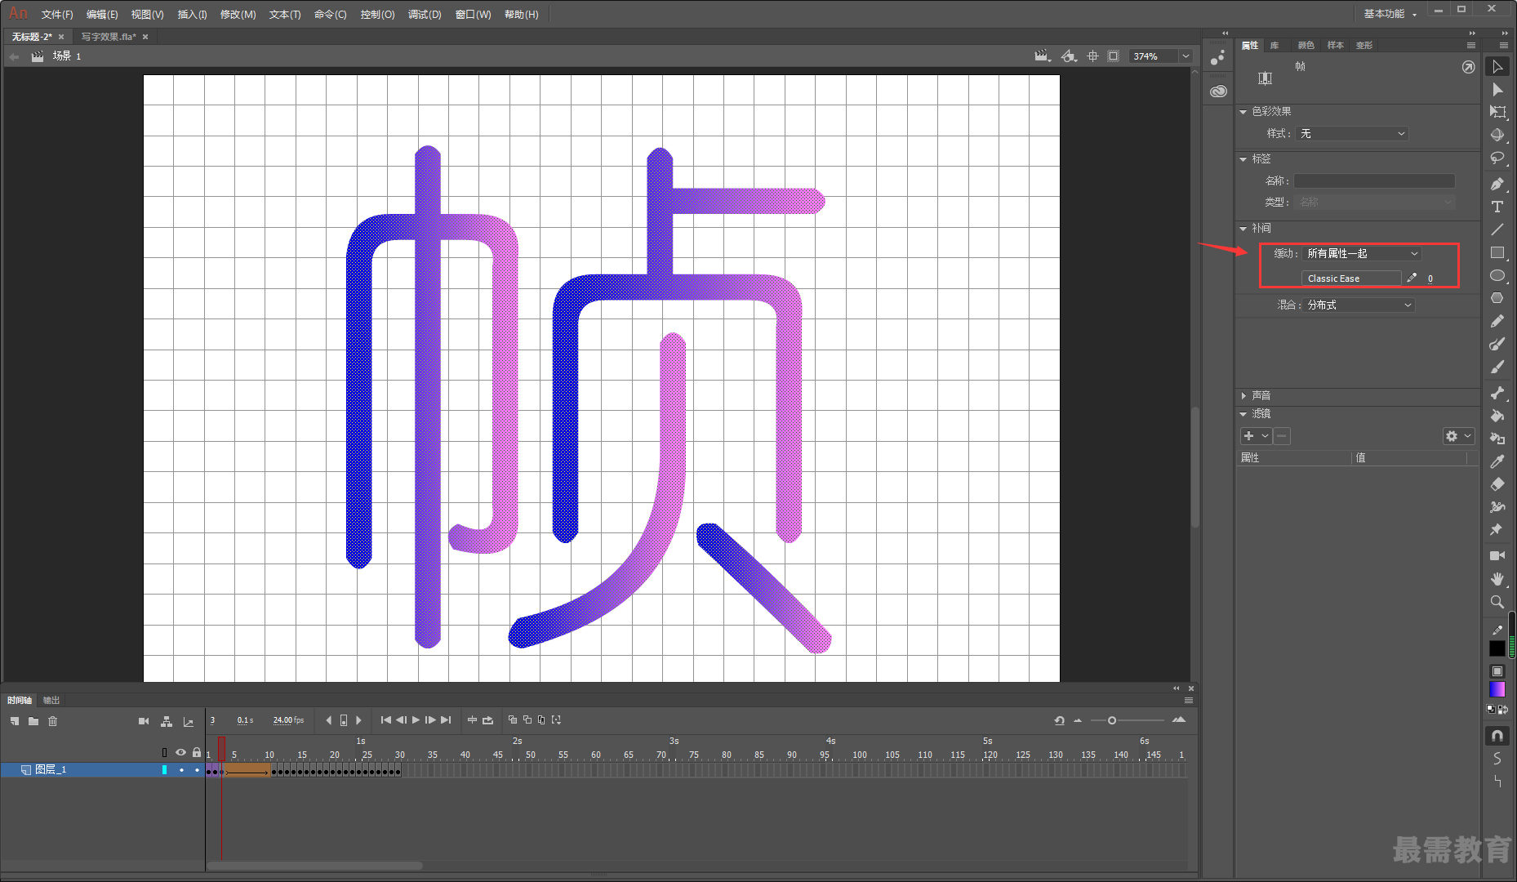Select the Zoom magnifier tool
The width and height of the screenshot is (1517, 882).
coord(1497,601)
